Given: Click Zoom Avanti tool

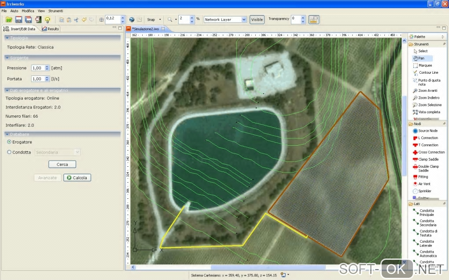Looking at the screenshot, I should click(425, 90).
